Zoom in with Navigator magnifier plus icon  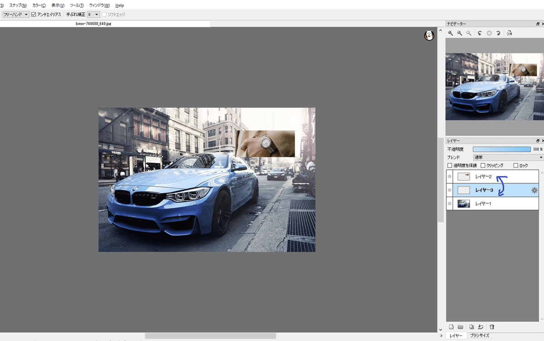click(x=450, y=33)
